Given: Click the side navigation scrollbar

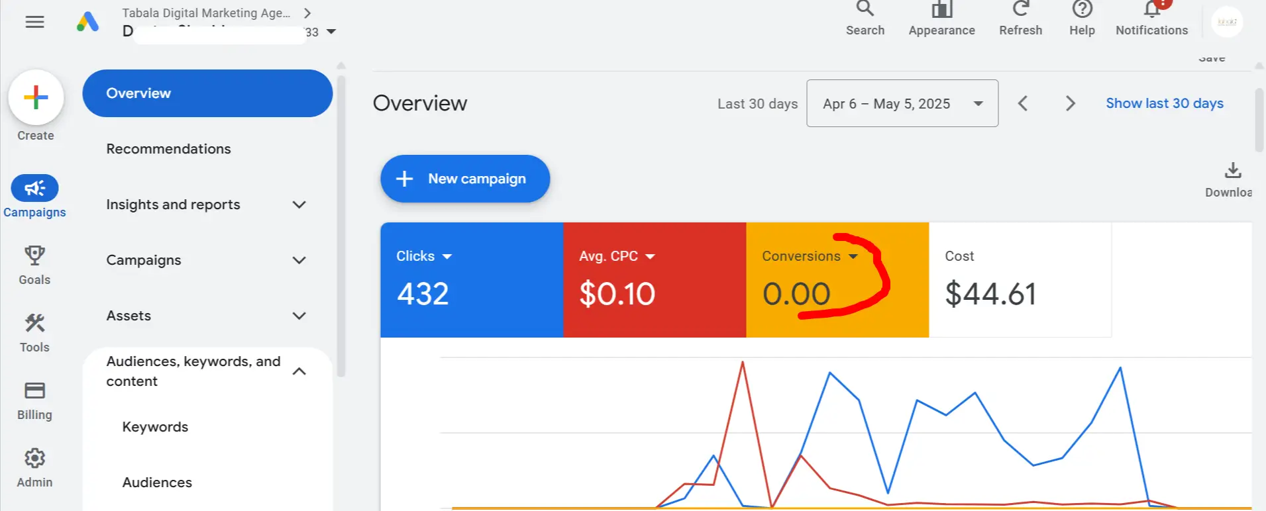Looking at the screenshot, I should [x=341, y=225].
